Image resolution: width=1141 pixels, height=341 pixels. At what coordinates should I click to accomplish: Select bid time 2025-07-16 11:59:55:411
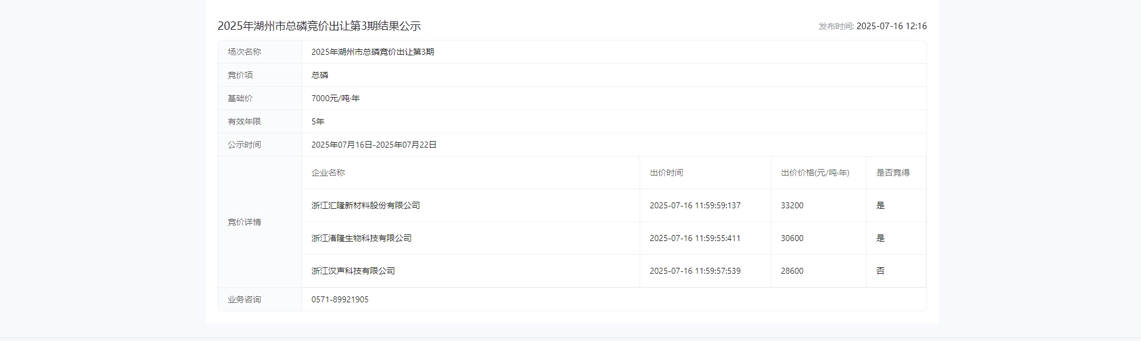(695, 238)
